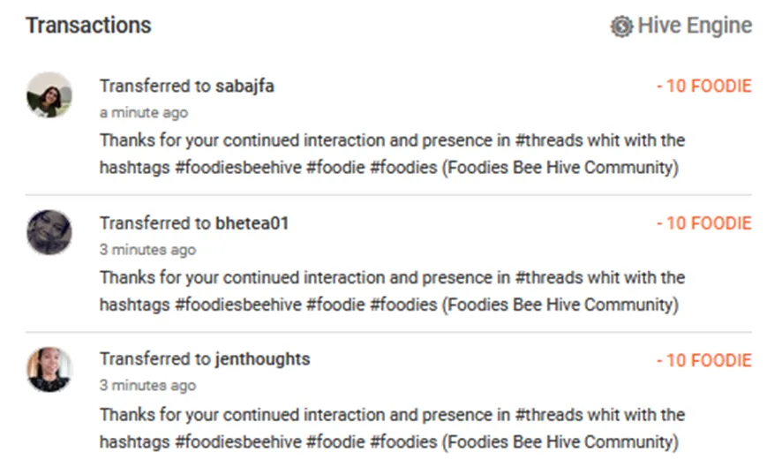The width and height of the screenshot is (767, 467).
Task: Click the -10 FOODIE amount for bhetea01
Action: point(703,223)
